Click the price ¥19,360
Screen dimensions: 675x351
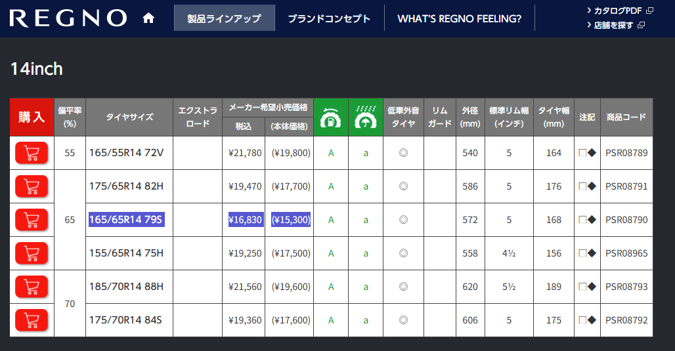click(x=245, y=320)
